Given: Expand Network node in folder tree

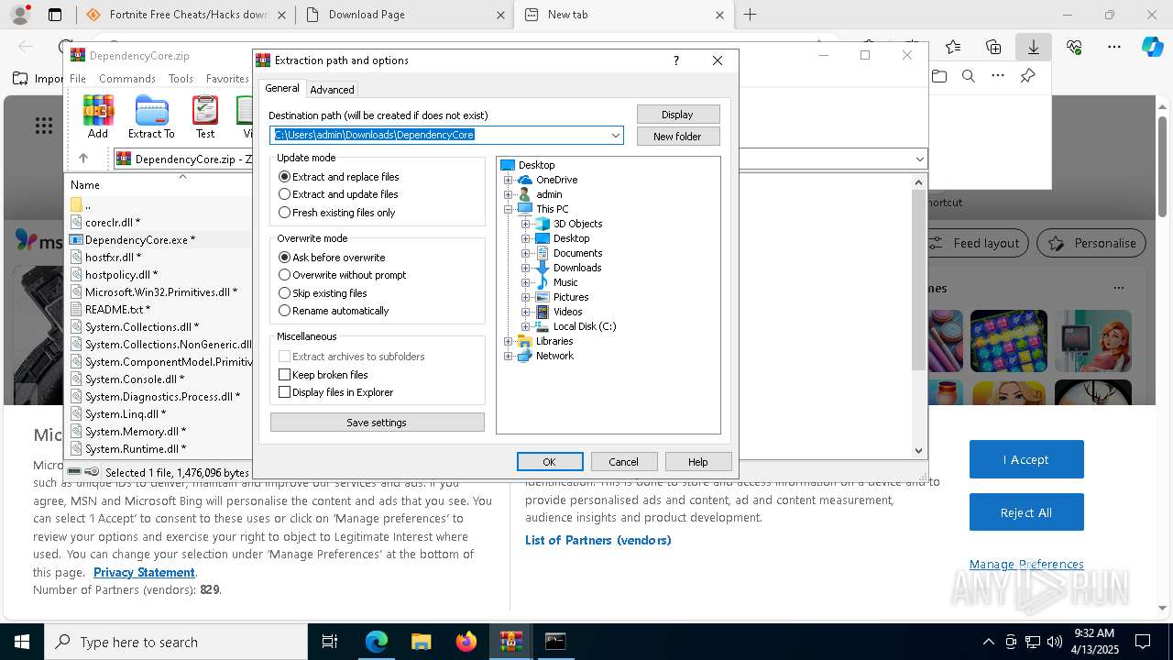Looking at the screenshot, I should pyautogui.click(x=509, y=356).
